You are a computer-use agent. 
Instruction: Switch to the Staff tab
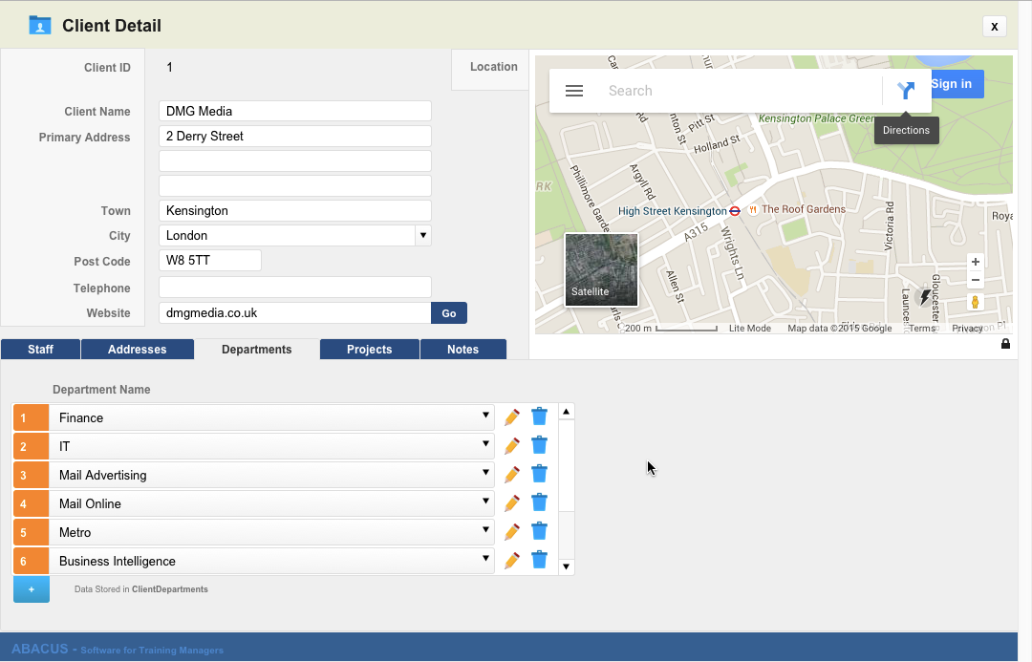tap(40, 350)
